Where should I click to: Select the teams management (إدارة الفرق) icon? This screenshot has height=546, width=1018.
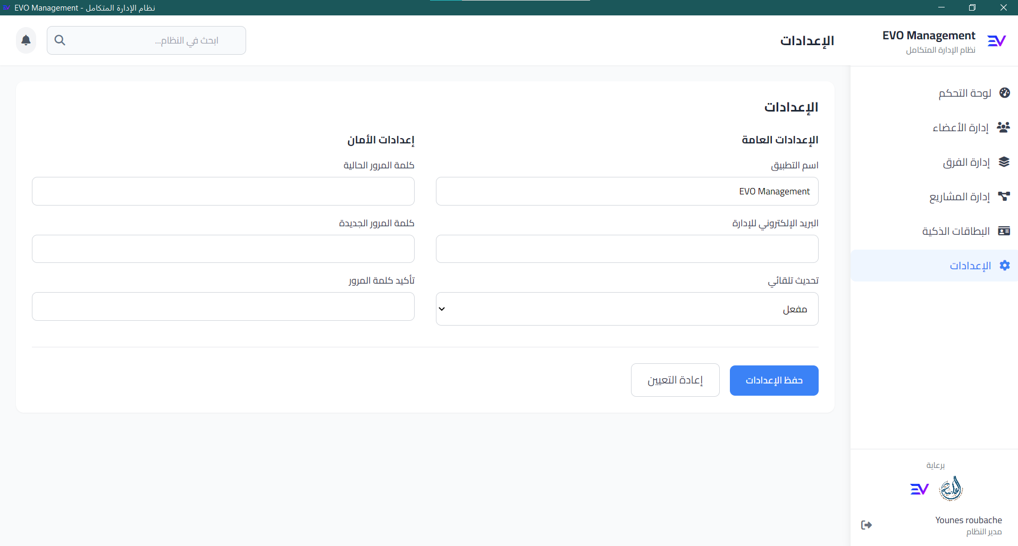pos(1004,162)
